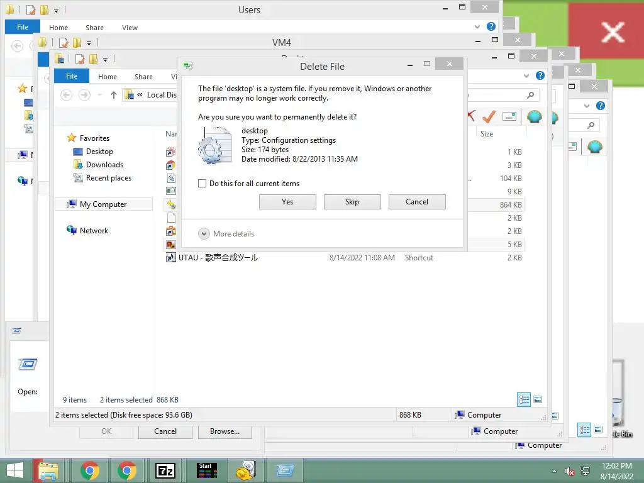Click the rename field toolbar icon
Viewport: 644px width, 483px height.
pos(509,116)
